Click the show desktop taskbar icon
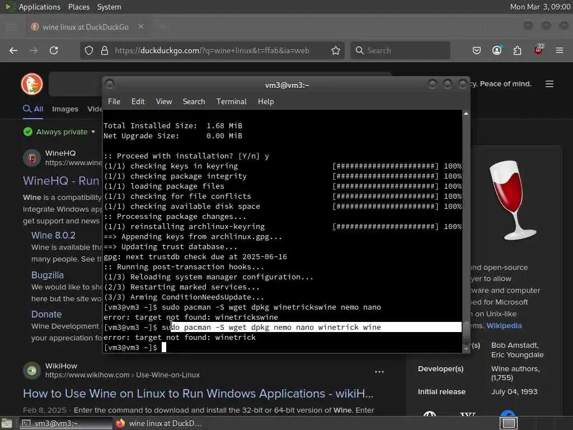573x430 pixels. pos(7,423)
